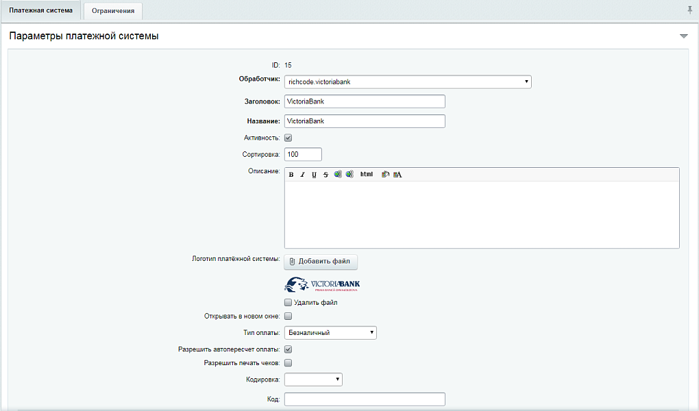This screenshot has height=411, width=699.
Task: Enable the Удалить файл checkbox
Action: 289,303
